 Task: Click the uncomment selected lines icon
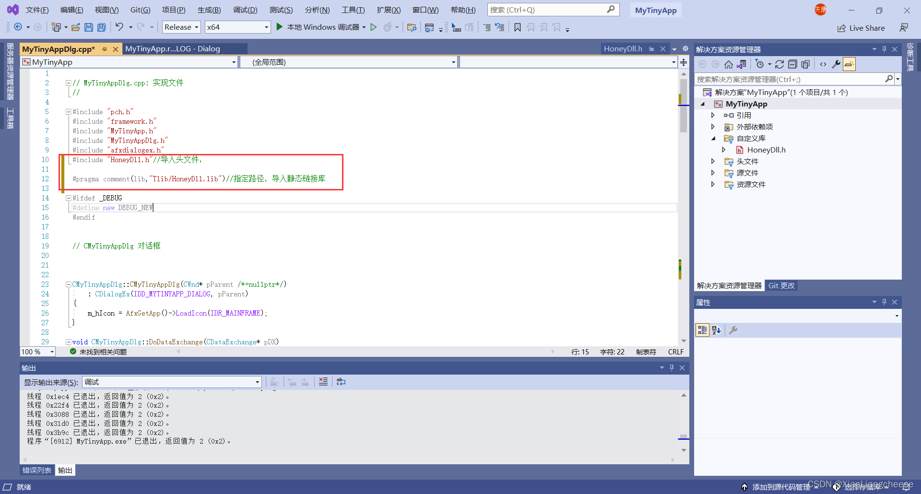click(x=499, y=27)
